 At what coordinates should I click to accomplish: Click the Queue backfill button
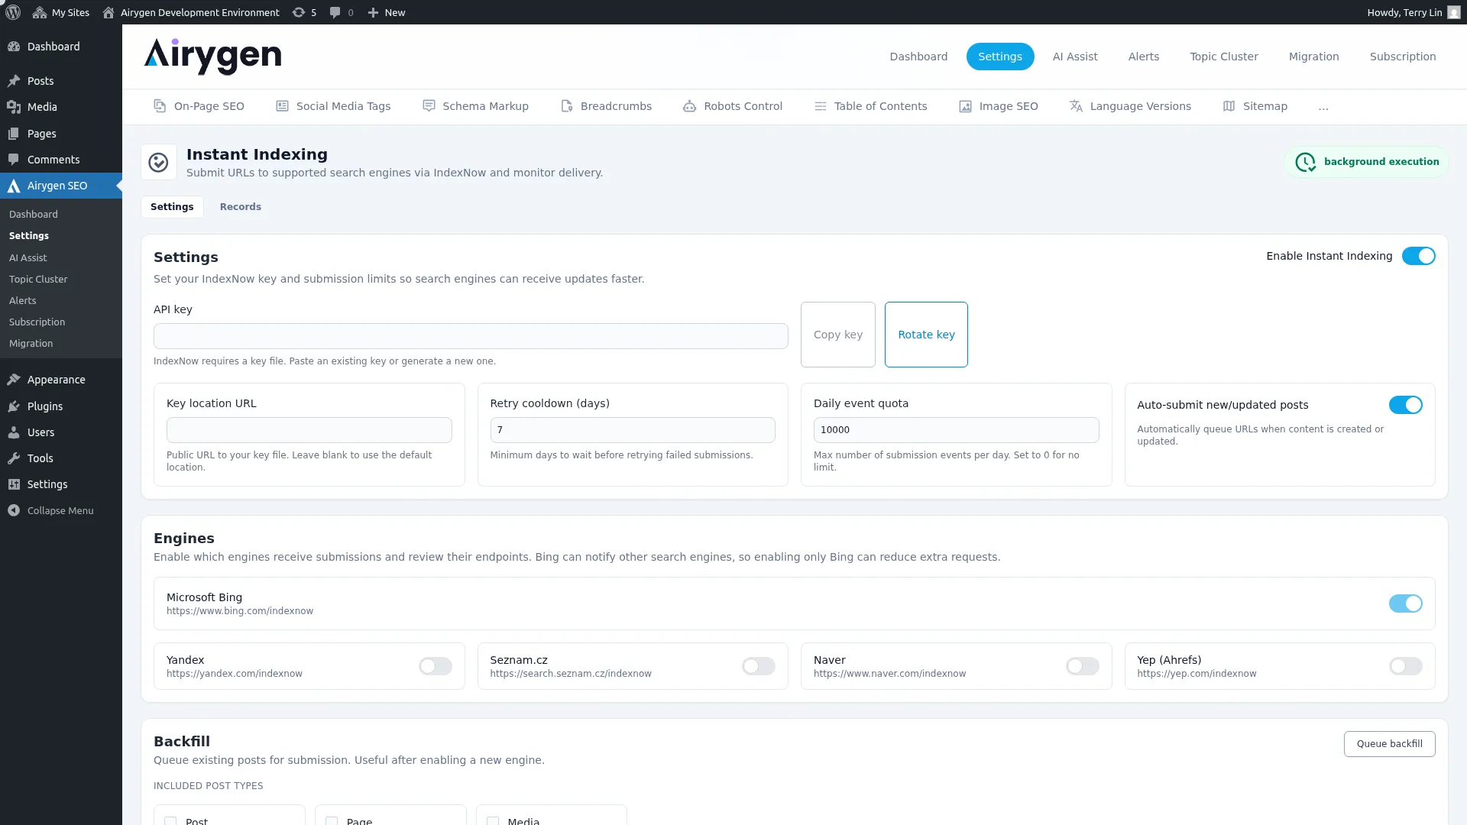(1389, 744)
